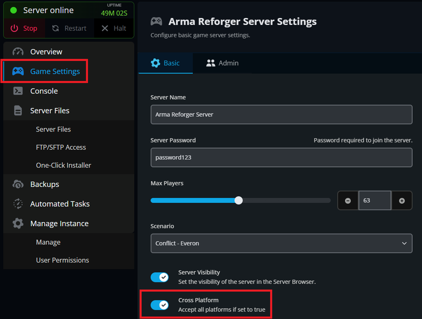
Task: Toggle the Server Visibility switch
Action: pyautogui.click(x=160, y=277)
